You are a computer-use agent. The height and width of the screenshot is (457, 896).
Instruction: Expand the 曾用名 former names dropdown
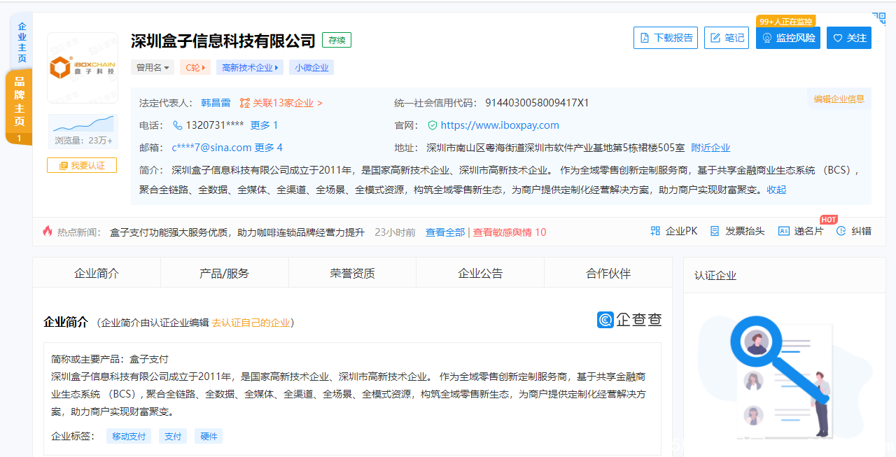(x=153, y=68)
